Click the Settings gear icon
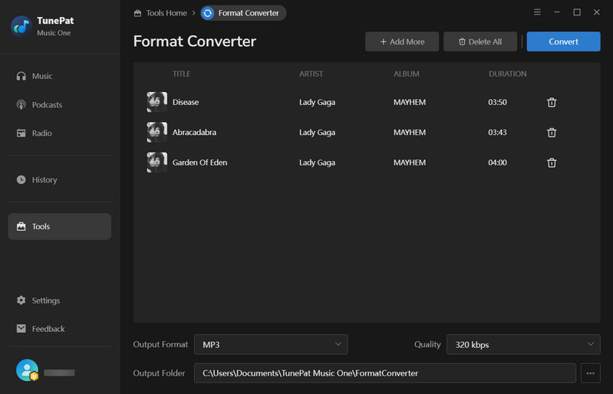 (21, 300)
